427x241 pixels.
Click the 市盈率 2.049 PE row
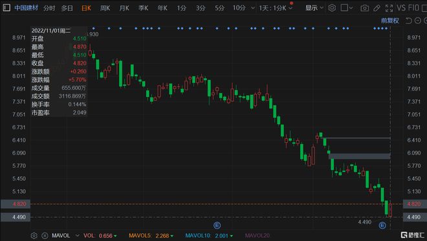[x=59, y=112]
